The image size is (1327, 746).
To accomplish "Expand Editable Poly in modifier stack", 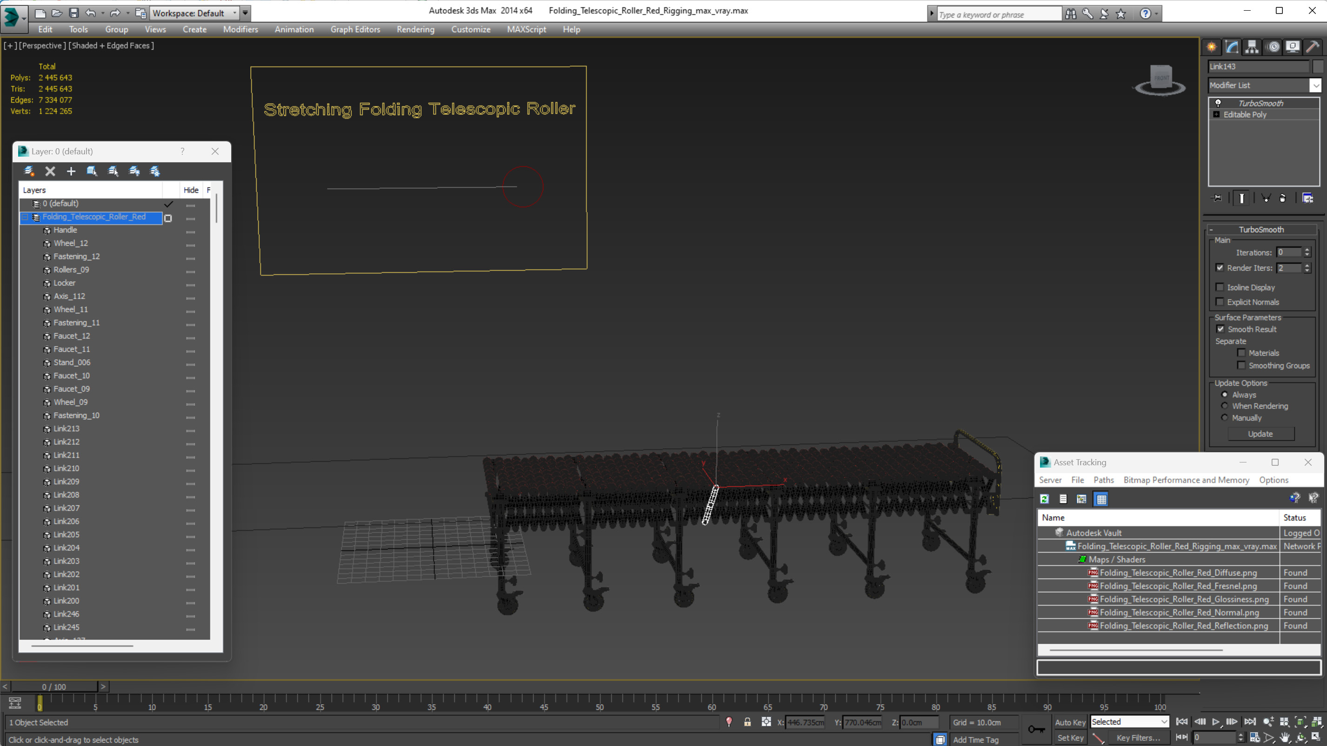I will pyautogui.click(x=1216, y=114).
